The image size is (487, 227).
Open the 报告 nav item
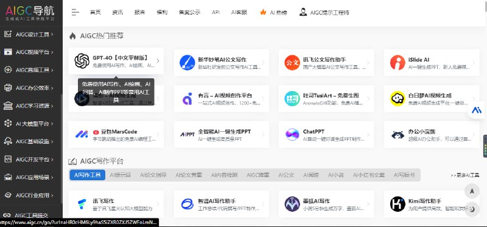pos(140,12)
